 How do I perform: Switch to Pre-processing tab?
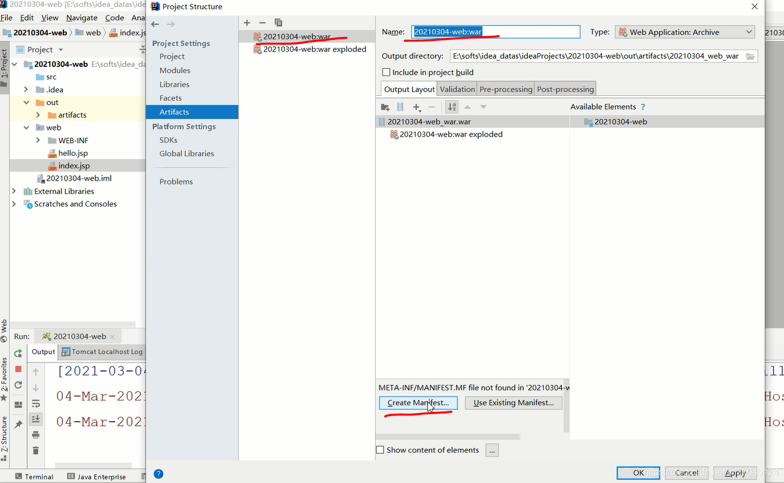pyautogui.click(x=506, y=89)
